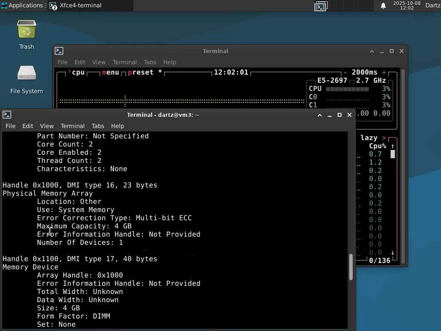This screenshot has width=441, height=331.
Task: Open Terminal menu in back Terminal window
Action: (x=124, y=62)
